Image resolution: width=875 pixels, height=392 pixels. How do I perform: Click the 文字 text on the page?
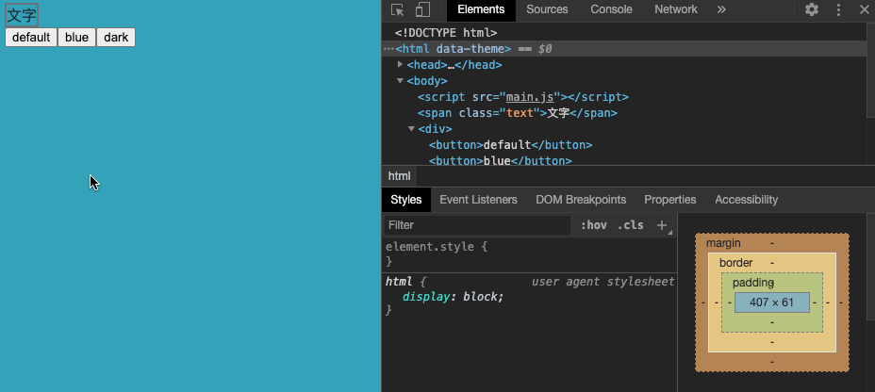[x=22, y=15]
